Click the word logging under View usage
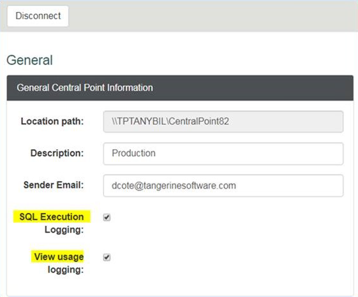The image size is (358, 297). click(x=66, y=270)
